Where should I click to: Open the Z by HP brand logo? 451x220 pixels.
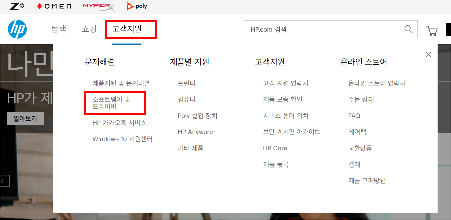(x=16, y=6)
